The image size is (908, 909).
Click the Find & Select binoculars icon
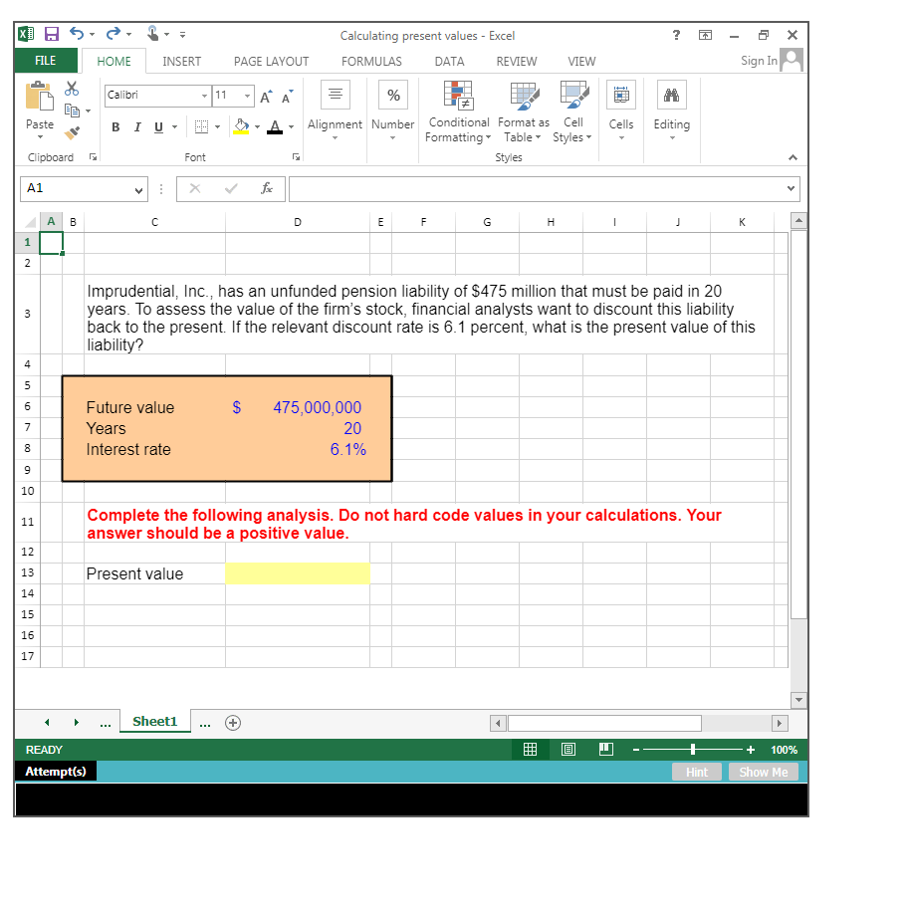click(x=671, y=95)
